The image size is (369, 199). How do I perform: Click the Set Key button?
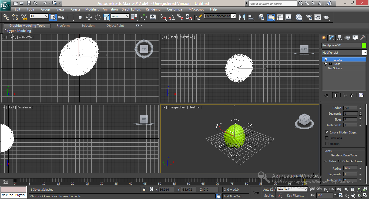269,195
